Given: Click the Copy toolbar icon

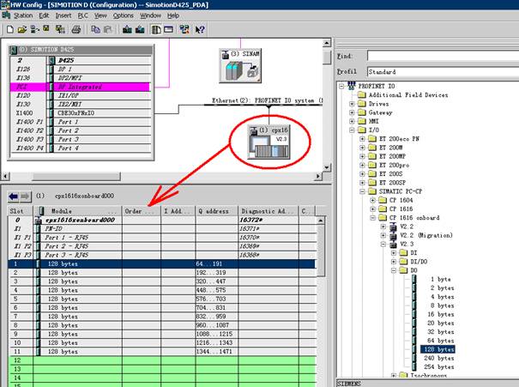Looking at the screenshot, I should click(94, 29).
